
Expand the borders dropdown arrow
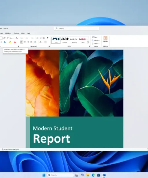pyautogui.click(x=48, y=42)
